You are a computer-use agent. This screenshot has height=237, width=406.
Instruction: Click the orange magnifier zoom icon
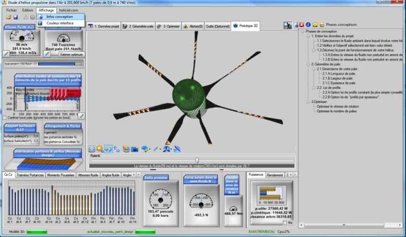(x=99, y=149)
